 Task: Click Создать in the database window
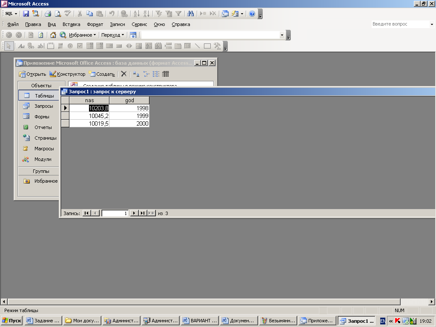[102, 74]
